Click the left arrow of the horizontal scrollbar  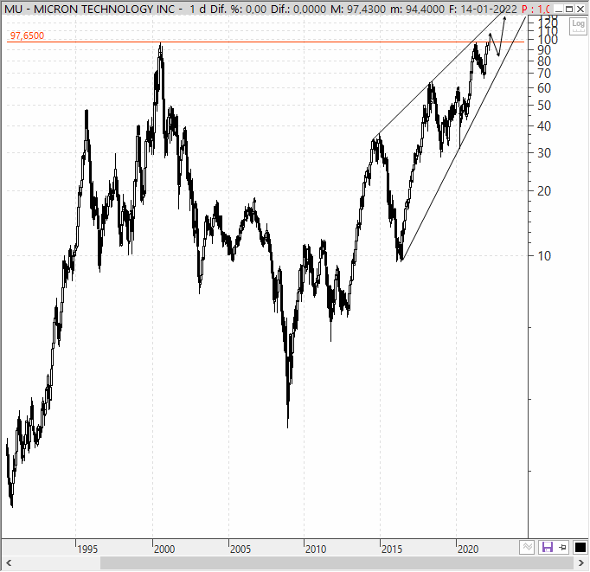click(x=9, y=563)
